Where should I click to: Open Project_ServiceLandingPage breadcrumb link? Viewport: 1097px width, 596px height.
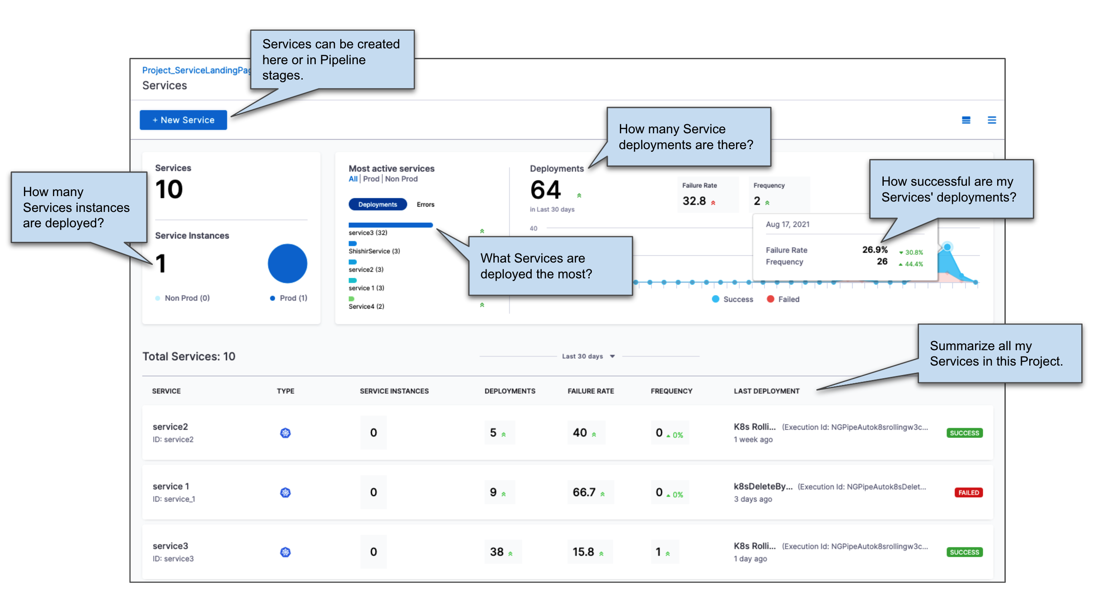196,70
